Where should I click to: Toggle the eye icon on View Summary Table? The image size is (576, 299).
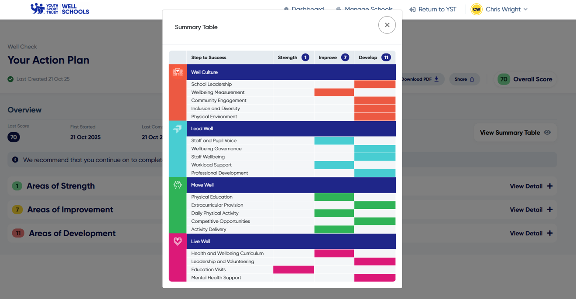[548, 133]
